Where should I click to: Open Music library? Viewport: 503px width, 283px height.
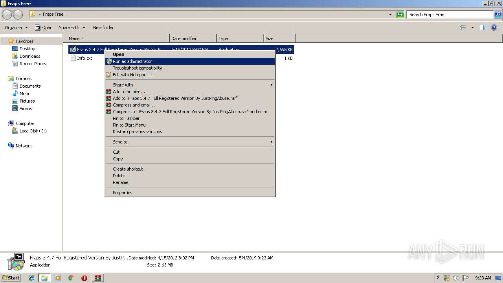tap(25, 94)
